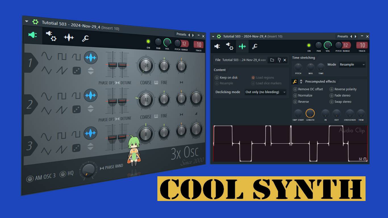Go to next preset in Audio Clip window

(x=356, y=36)
